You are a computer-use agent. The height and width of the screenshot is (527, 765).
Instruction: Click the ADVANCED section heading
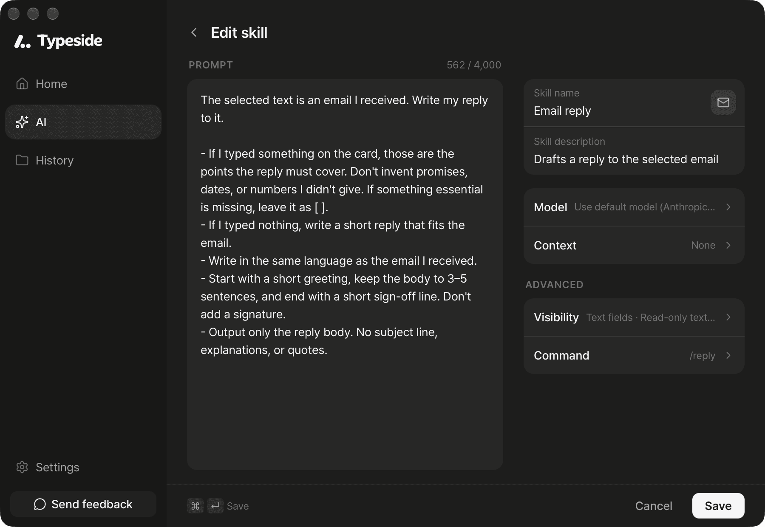[554, 285]
